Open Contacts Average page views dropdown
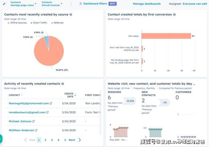The width and height of the screenshot is (209, 147). click(24, 4)
